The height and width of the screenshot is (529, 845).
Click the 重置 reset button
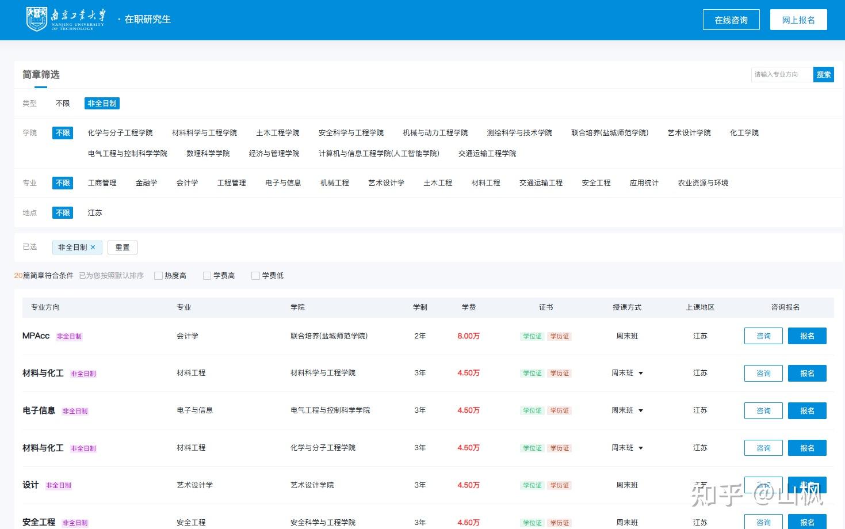(x=123, y=248)
